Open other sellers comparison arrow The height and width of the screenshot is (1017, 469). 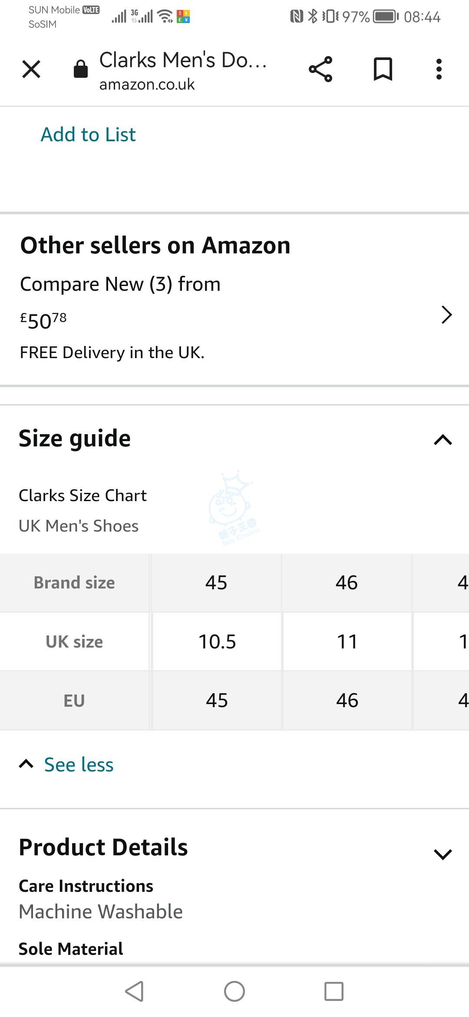click(446, 315)
